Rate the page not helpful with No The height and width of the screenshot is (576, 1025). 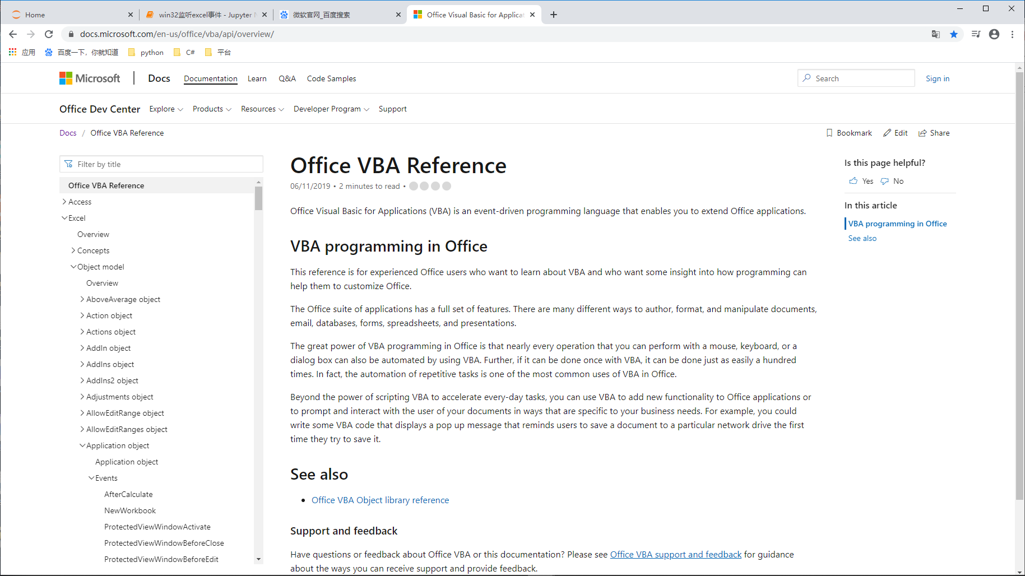[892, 181]
